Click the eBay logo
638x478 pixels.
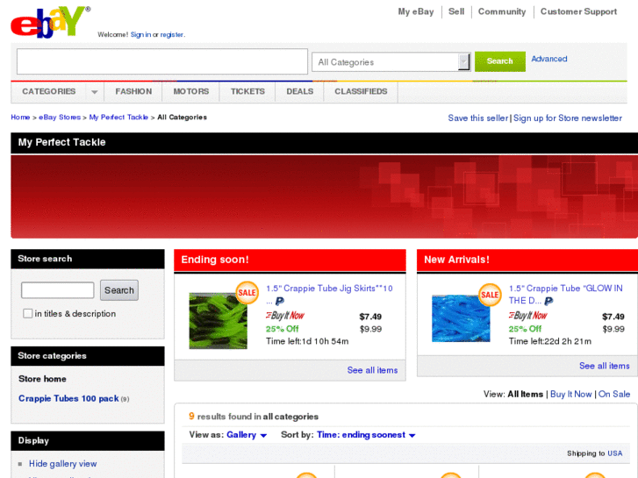click(x=50, y=22)
